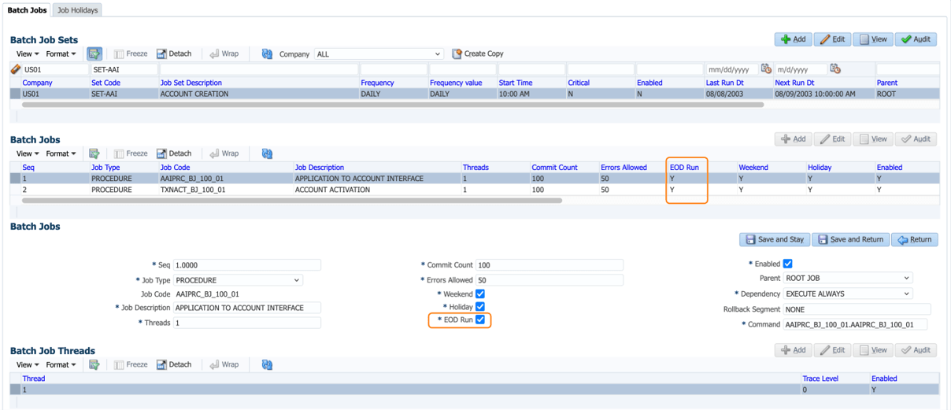Sort by Set Code column header

click(x=105, y=83)
